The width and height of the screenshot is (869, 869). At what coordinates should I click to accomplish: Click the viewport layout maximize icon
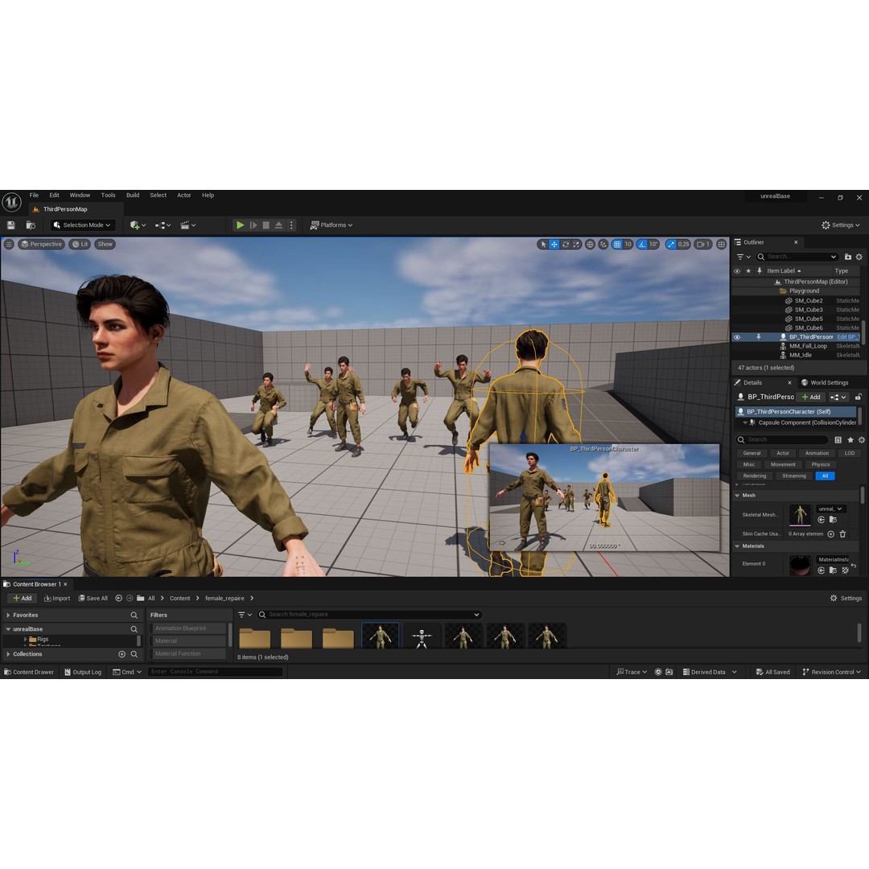[x=722, y=244]
